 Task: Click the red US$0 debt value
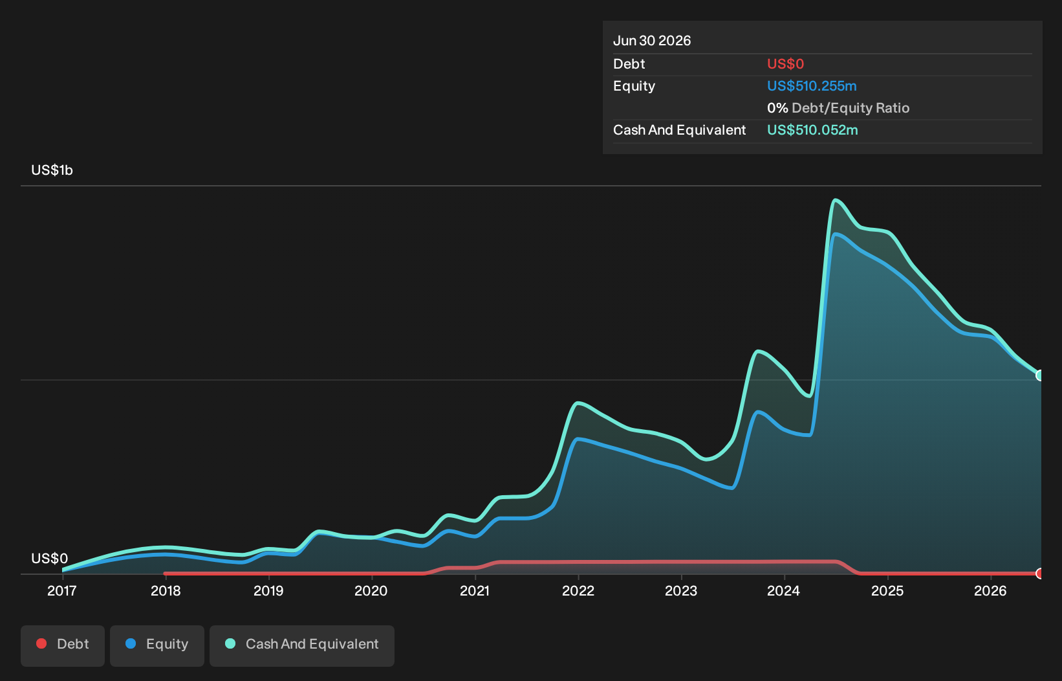pos(785,64)
